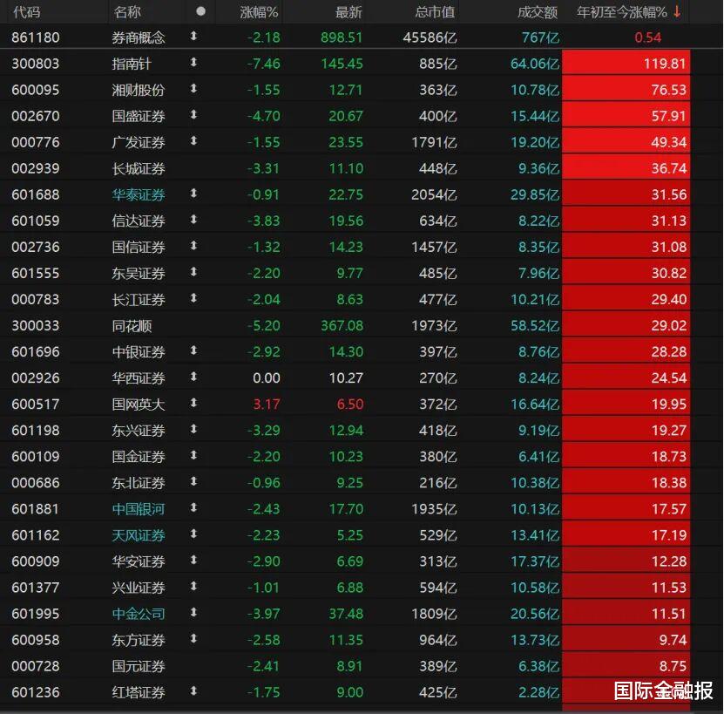Select the 国元证券 stock name
The image size is (724, 714).
138,666
